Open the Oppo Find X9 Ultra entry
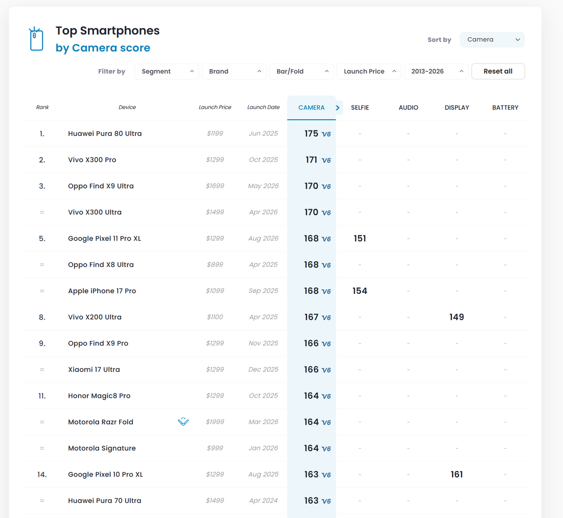This screenshot has width=563, height=518. coord(101,186)
